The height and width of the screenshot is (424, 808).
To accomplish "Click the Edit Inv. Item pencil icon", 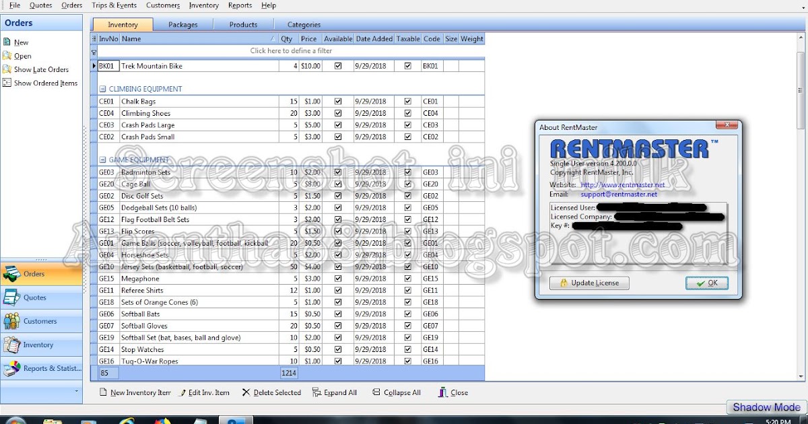I will (182, 392).
